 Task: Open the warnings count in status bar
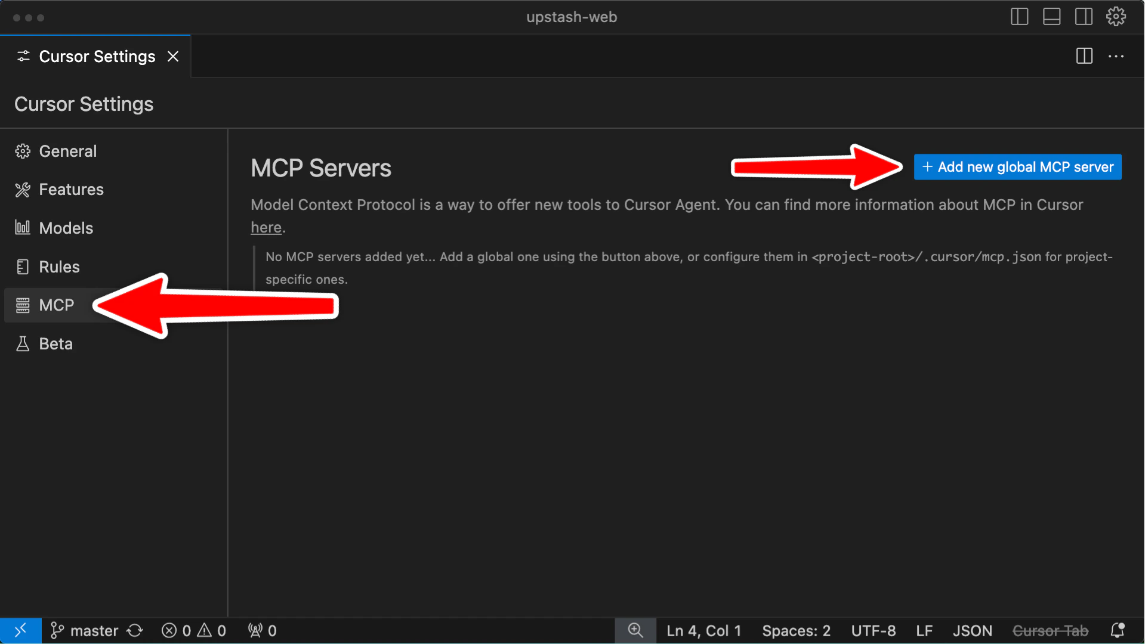(x=212, y=630)
